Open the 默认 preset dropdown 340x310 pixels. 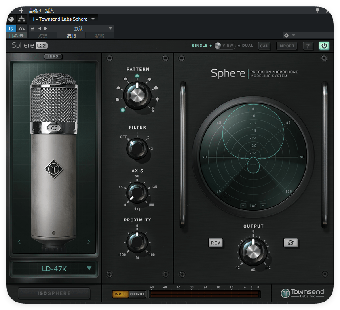click(81, 28)
